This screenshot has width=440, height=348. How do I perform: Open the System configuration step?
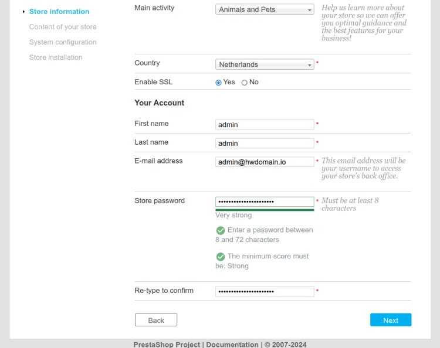(x=63, y=42)
